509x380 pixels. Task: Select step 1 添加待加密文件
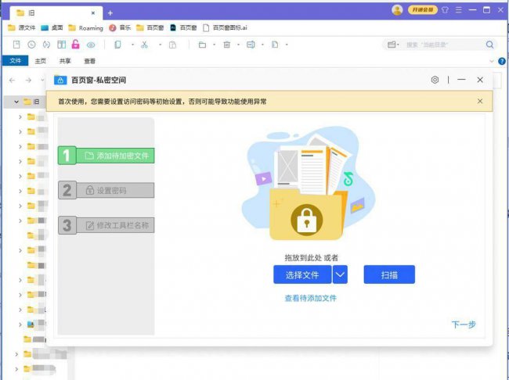(x=106, y=156)
